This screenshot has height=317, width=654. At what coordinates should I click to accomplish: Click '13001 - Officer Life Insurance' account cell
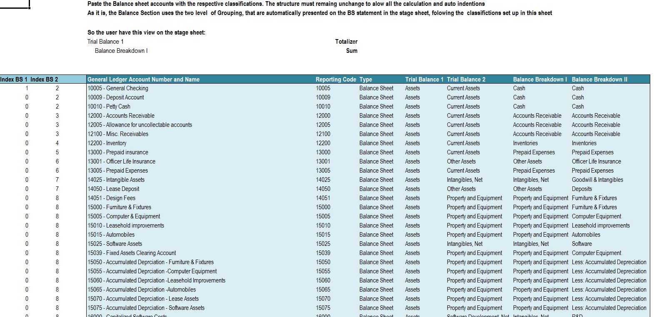click(x=121, y=161)
